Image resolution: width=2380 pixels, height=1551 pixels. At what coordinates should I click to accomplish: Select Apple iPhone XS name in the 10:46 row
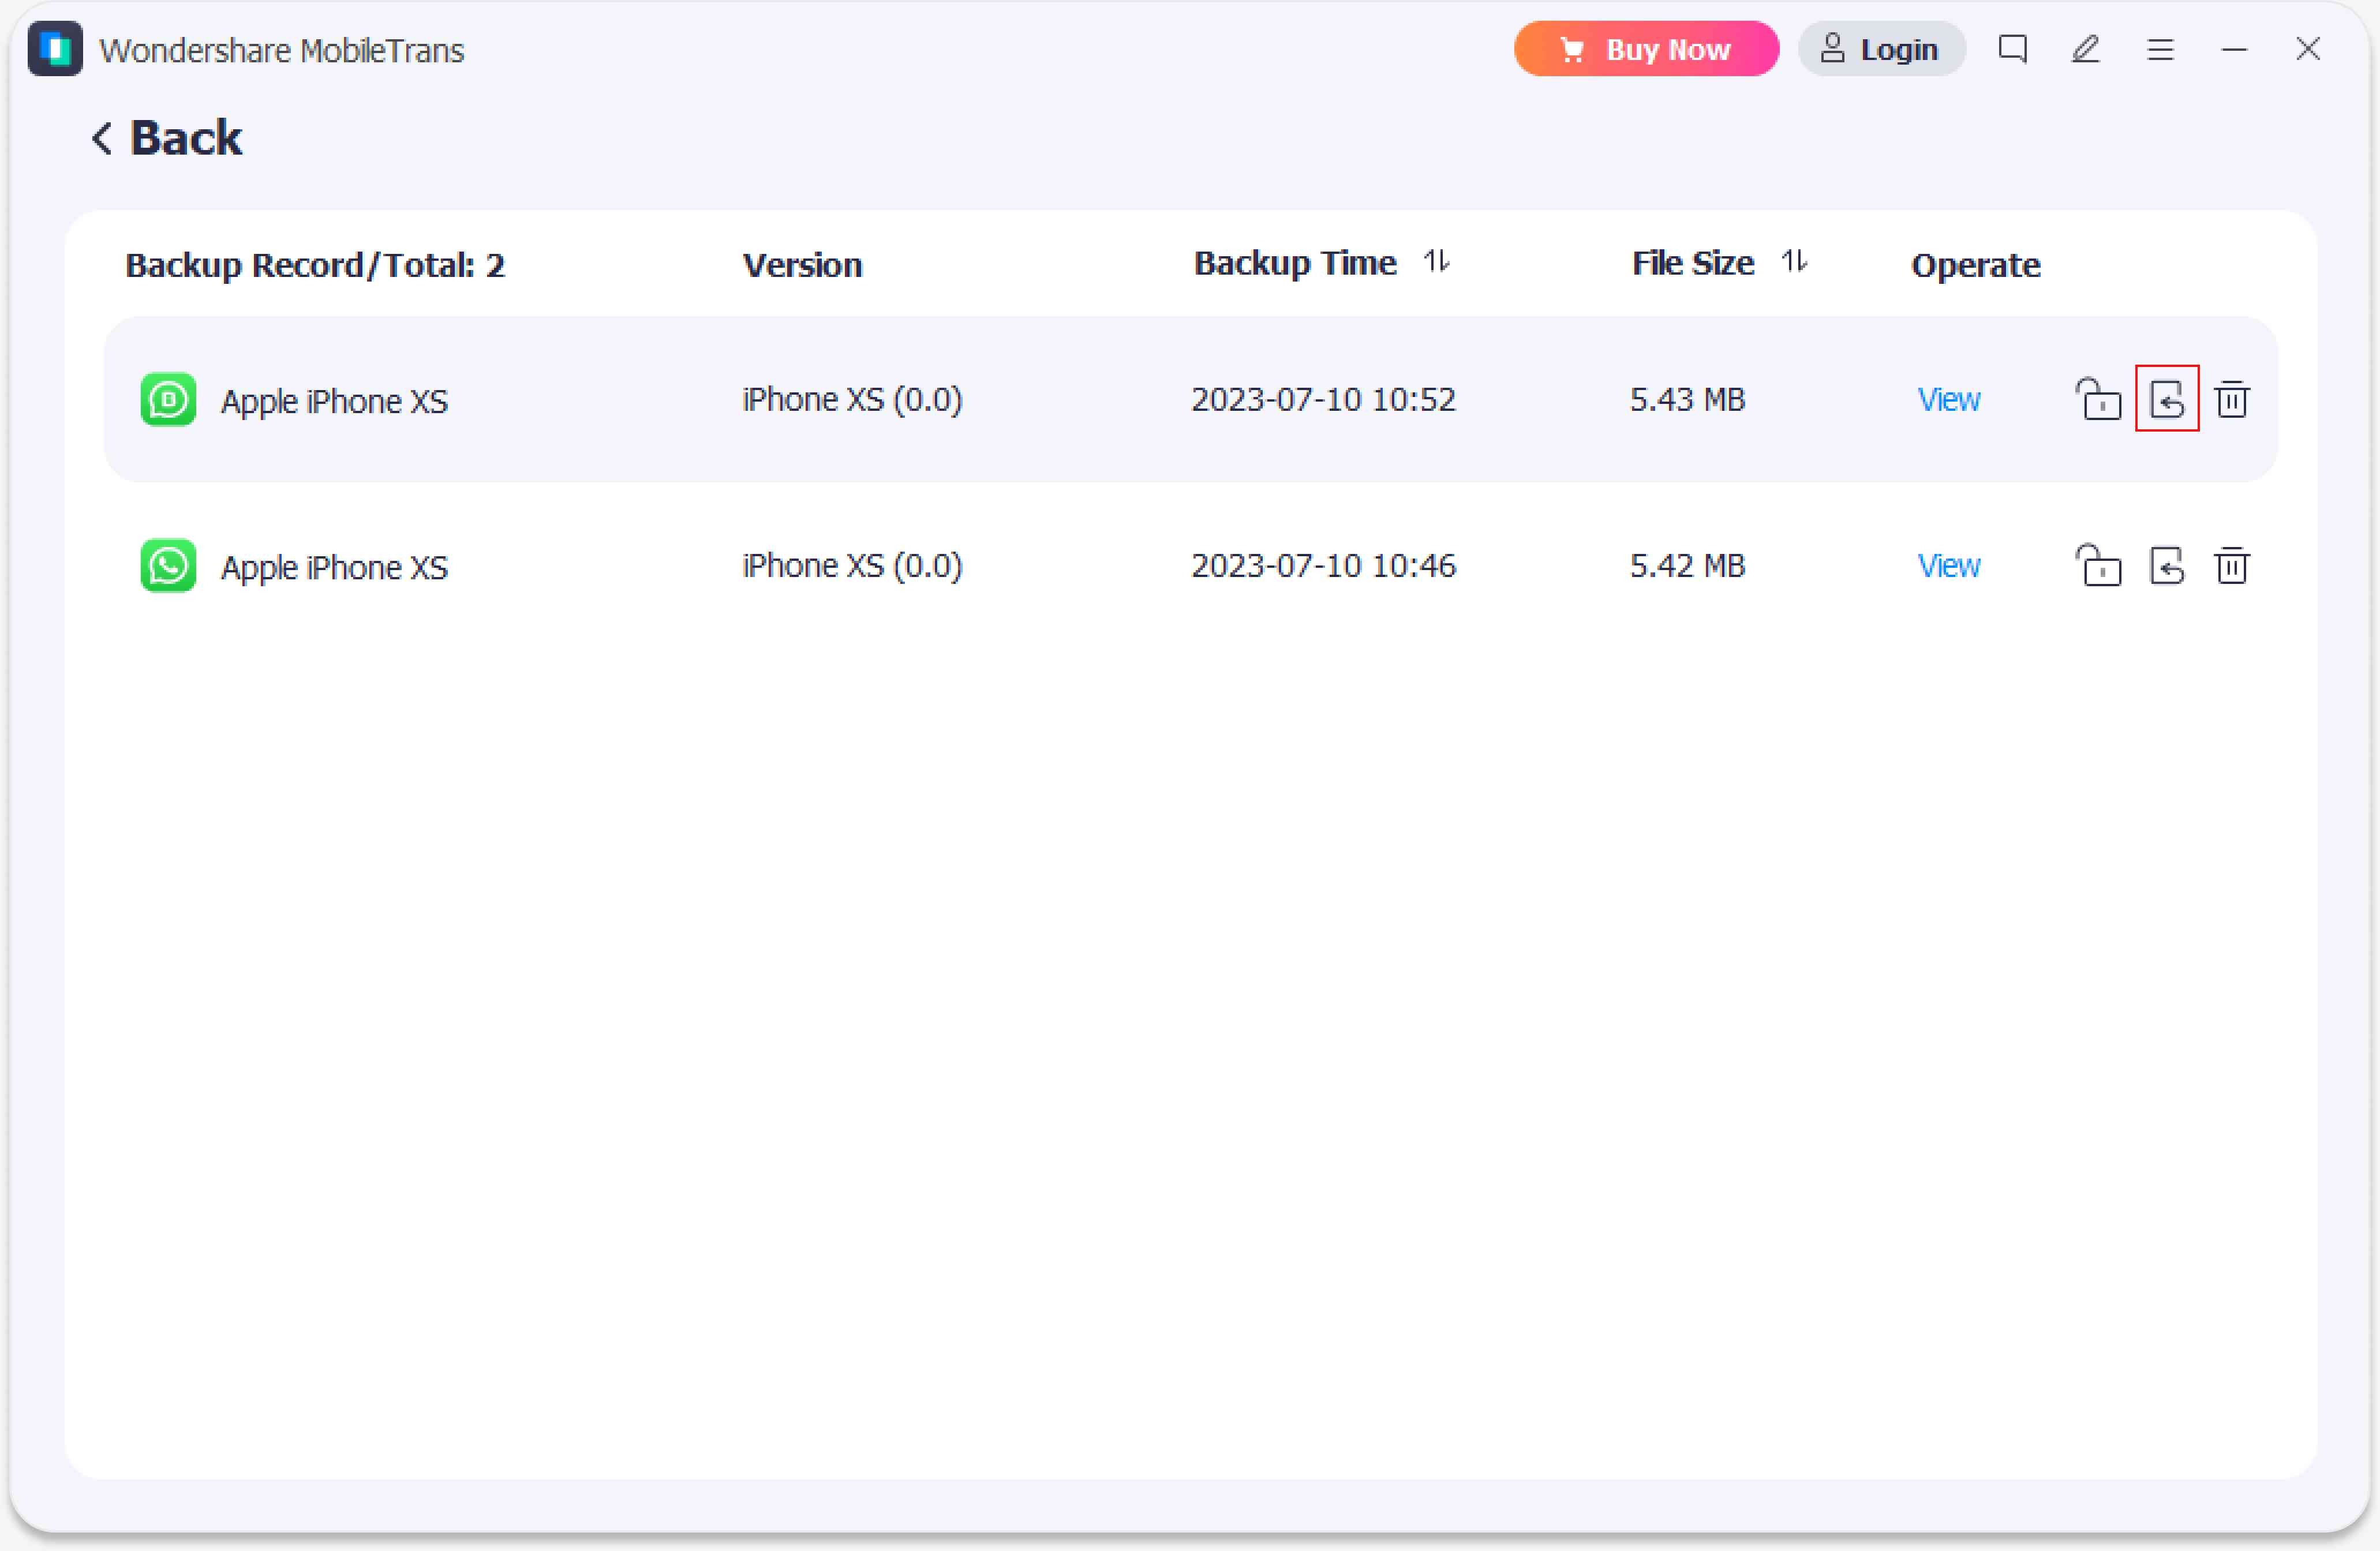pos(334,567)
